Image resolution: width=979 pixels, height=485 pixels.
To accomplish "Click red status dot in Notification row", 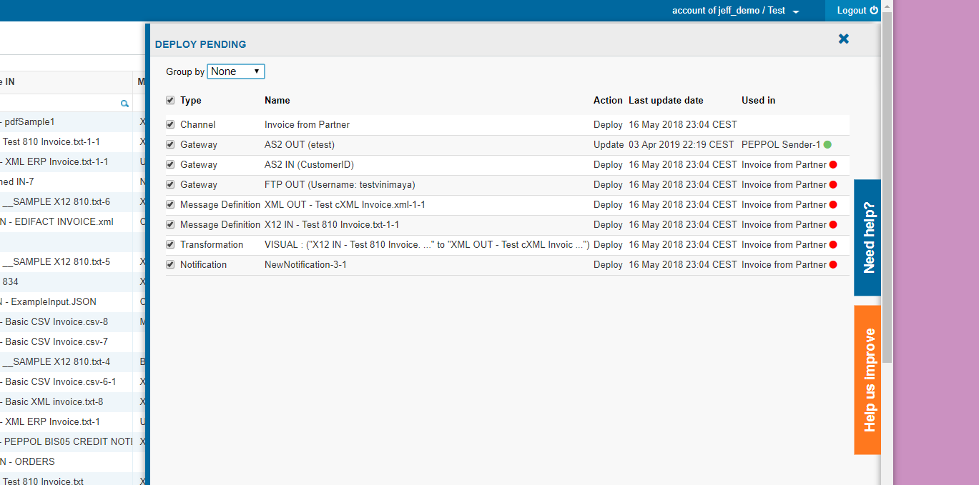I will 833,264.
